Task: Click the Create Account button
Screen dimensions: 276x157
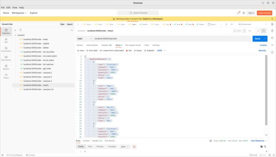Action: [264, 13]
